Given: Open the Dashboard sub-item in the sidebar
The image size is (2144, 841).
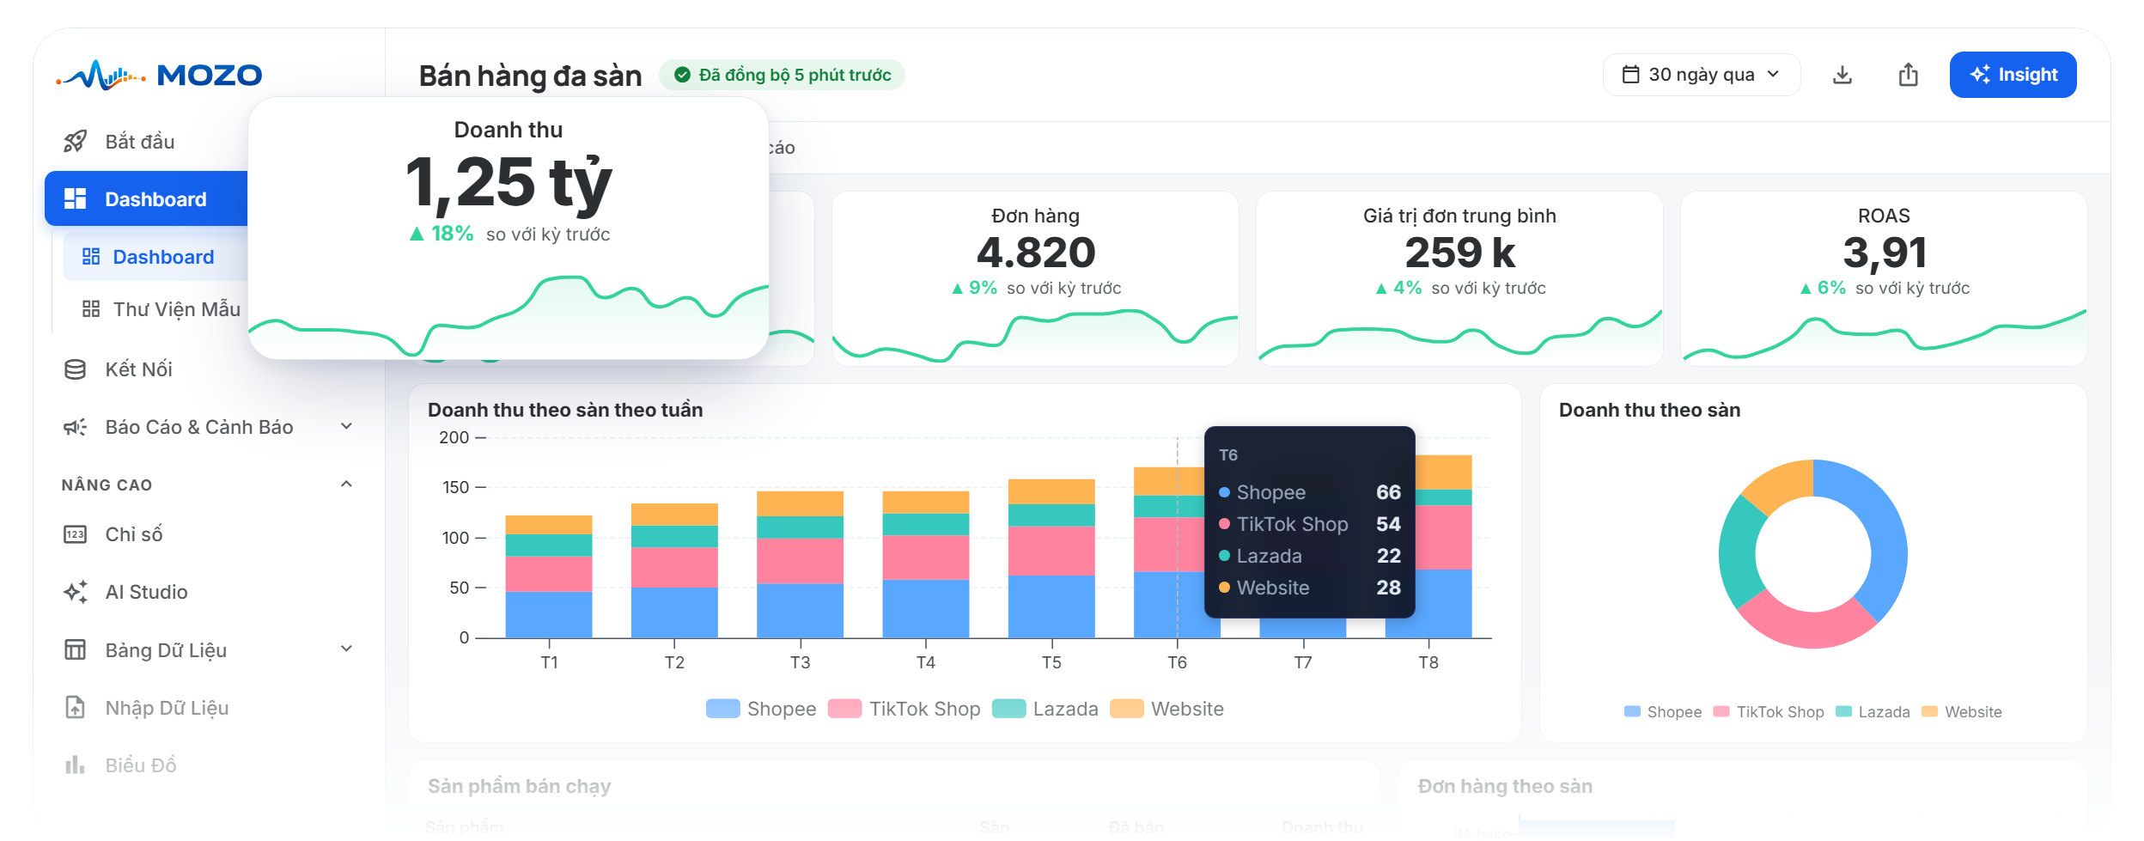Looking at the screenshot, I should (156, 257).
